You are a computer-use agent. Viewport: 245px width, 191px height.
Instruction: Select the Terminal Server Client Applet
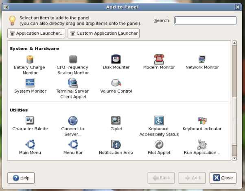[73, 83]
